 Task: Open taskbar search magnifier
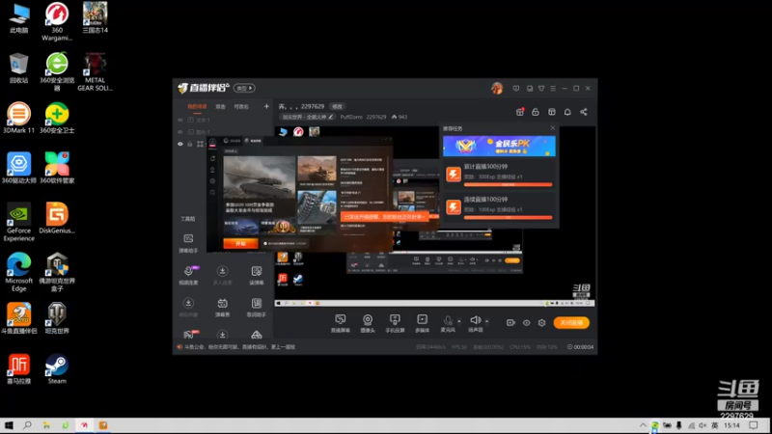tap(28, 425)
